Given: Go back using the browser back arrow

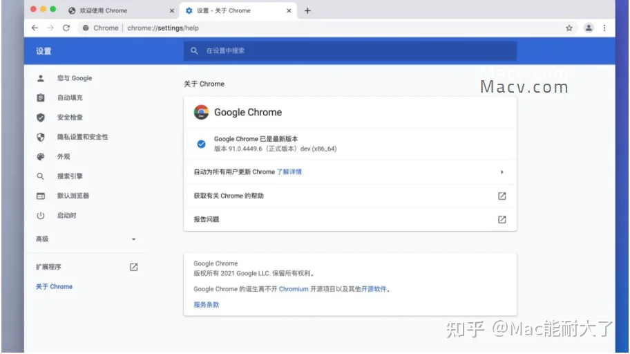Looking at the screenshot, I should pyautogui.click(x=35, y=28).
